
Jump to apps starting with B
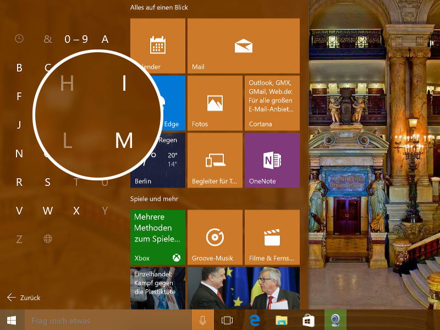point(19,68)
